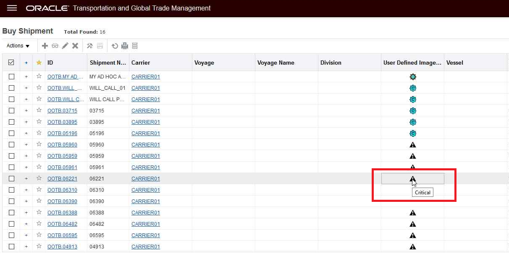
Task: Open the hamburger navigation menu
Action: 12,8
